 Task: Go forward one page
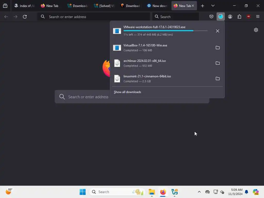coord(15,17)
